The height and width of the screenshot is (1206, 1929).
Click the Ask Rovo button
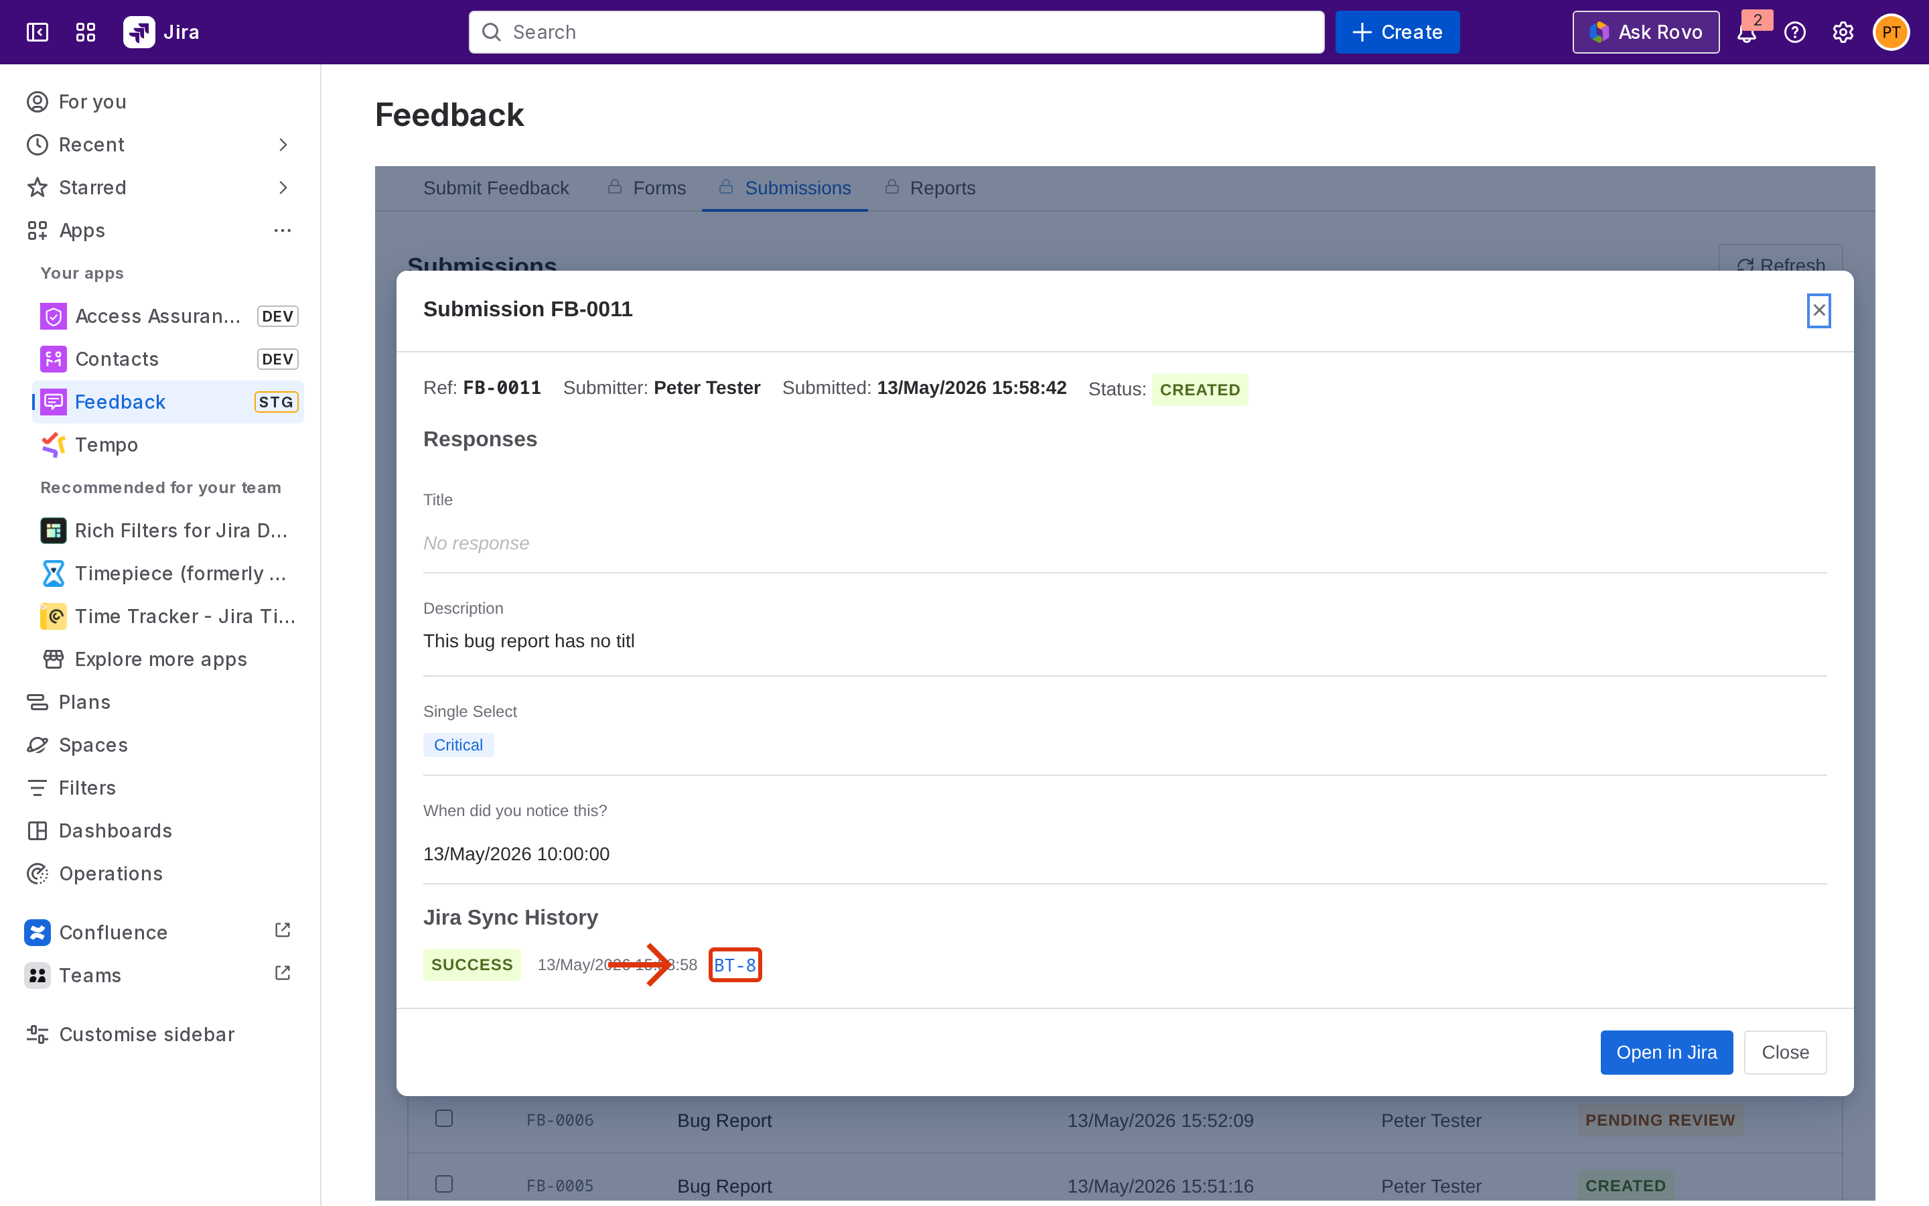pyautogui.click(x=1645, y=32)
